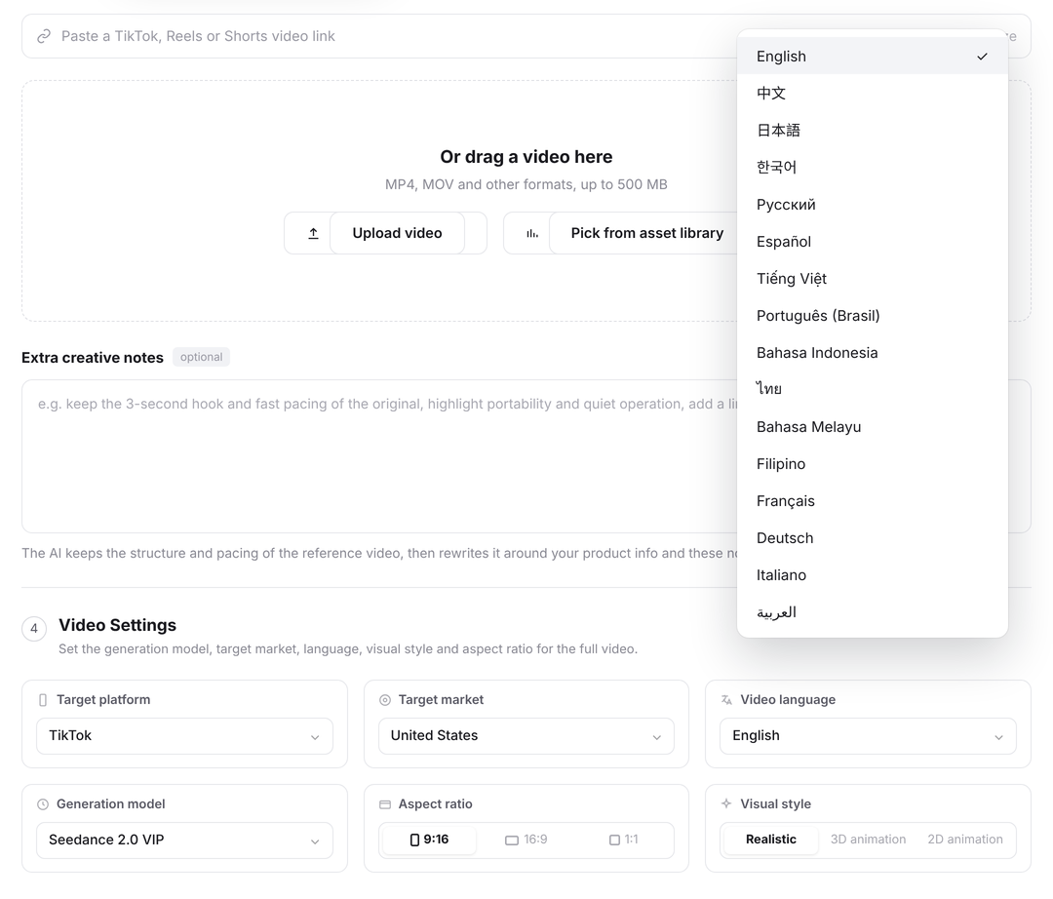Select 中文 in the language menu
Screen dimensions: 1053x899
(x=873, y=94)
